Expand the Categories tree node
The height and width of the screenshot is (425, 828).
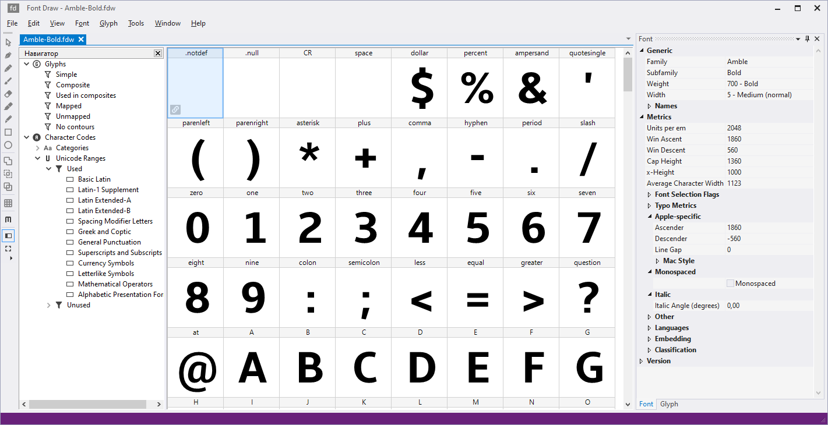coord(37,148)
